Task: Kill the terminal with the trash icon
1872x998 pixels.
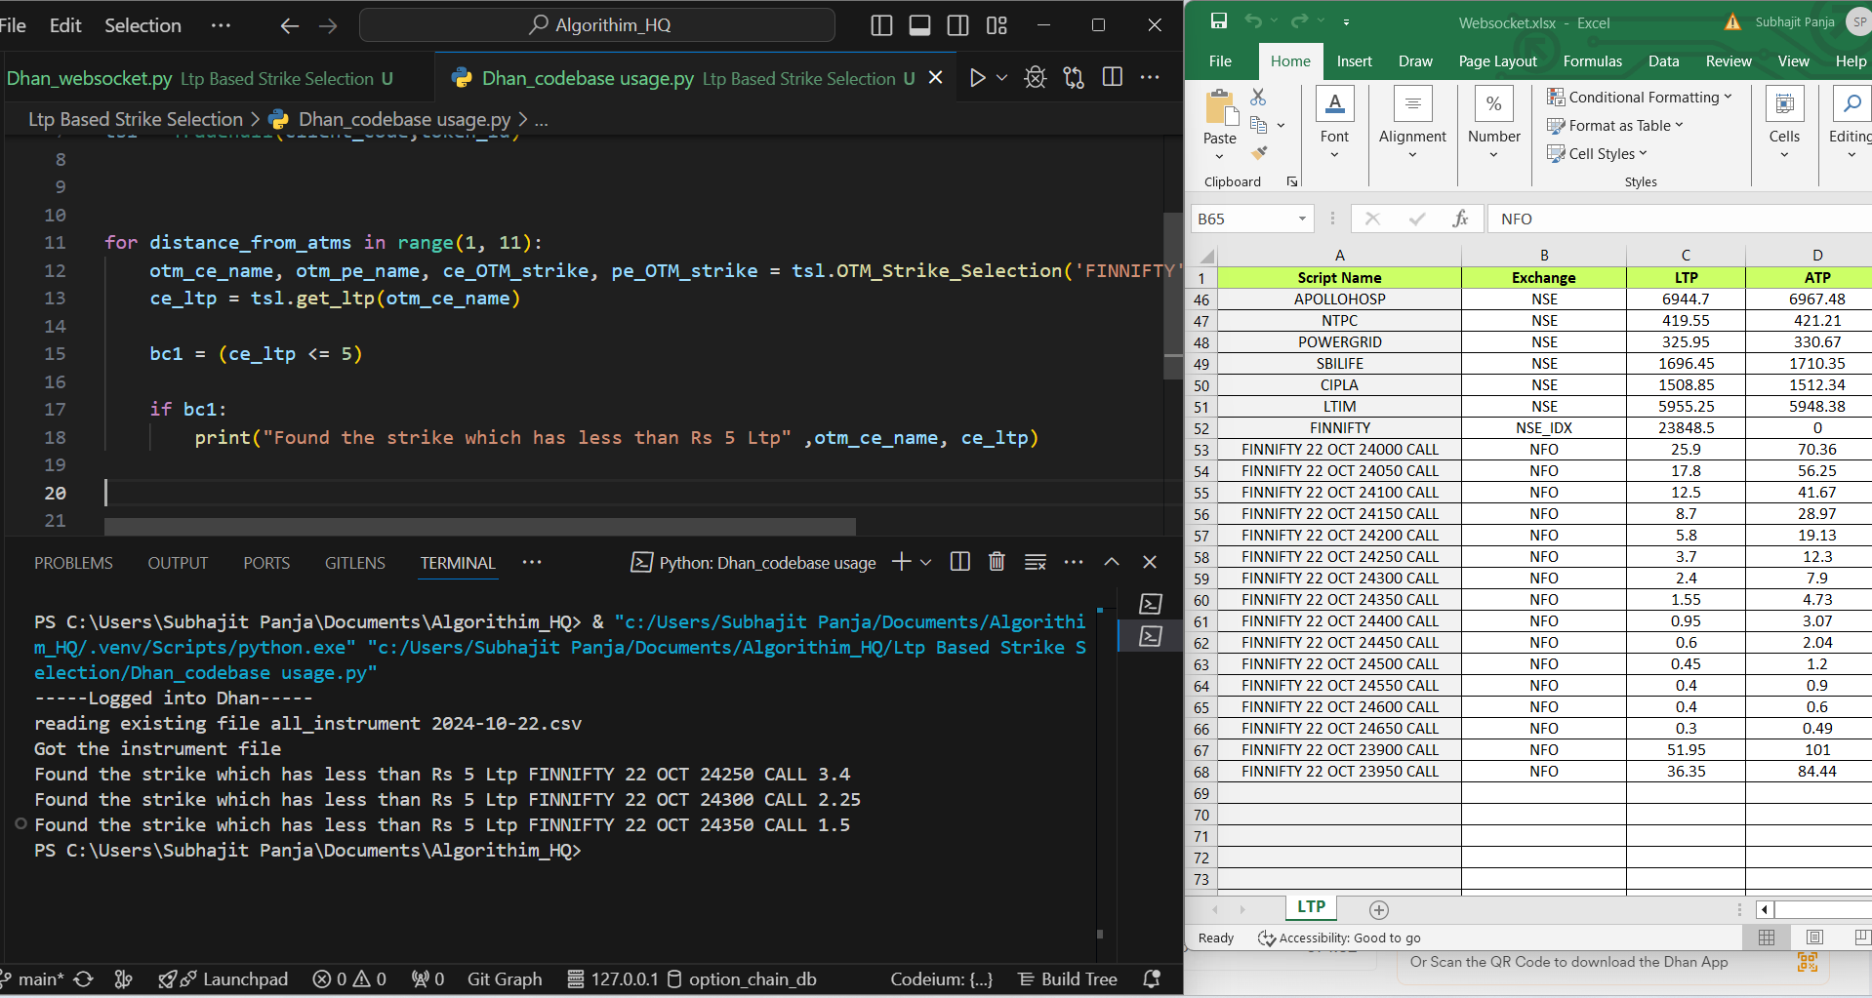Action: (997, 561)
